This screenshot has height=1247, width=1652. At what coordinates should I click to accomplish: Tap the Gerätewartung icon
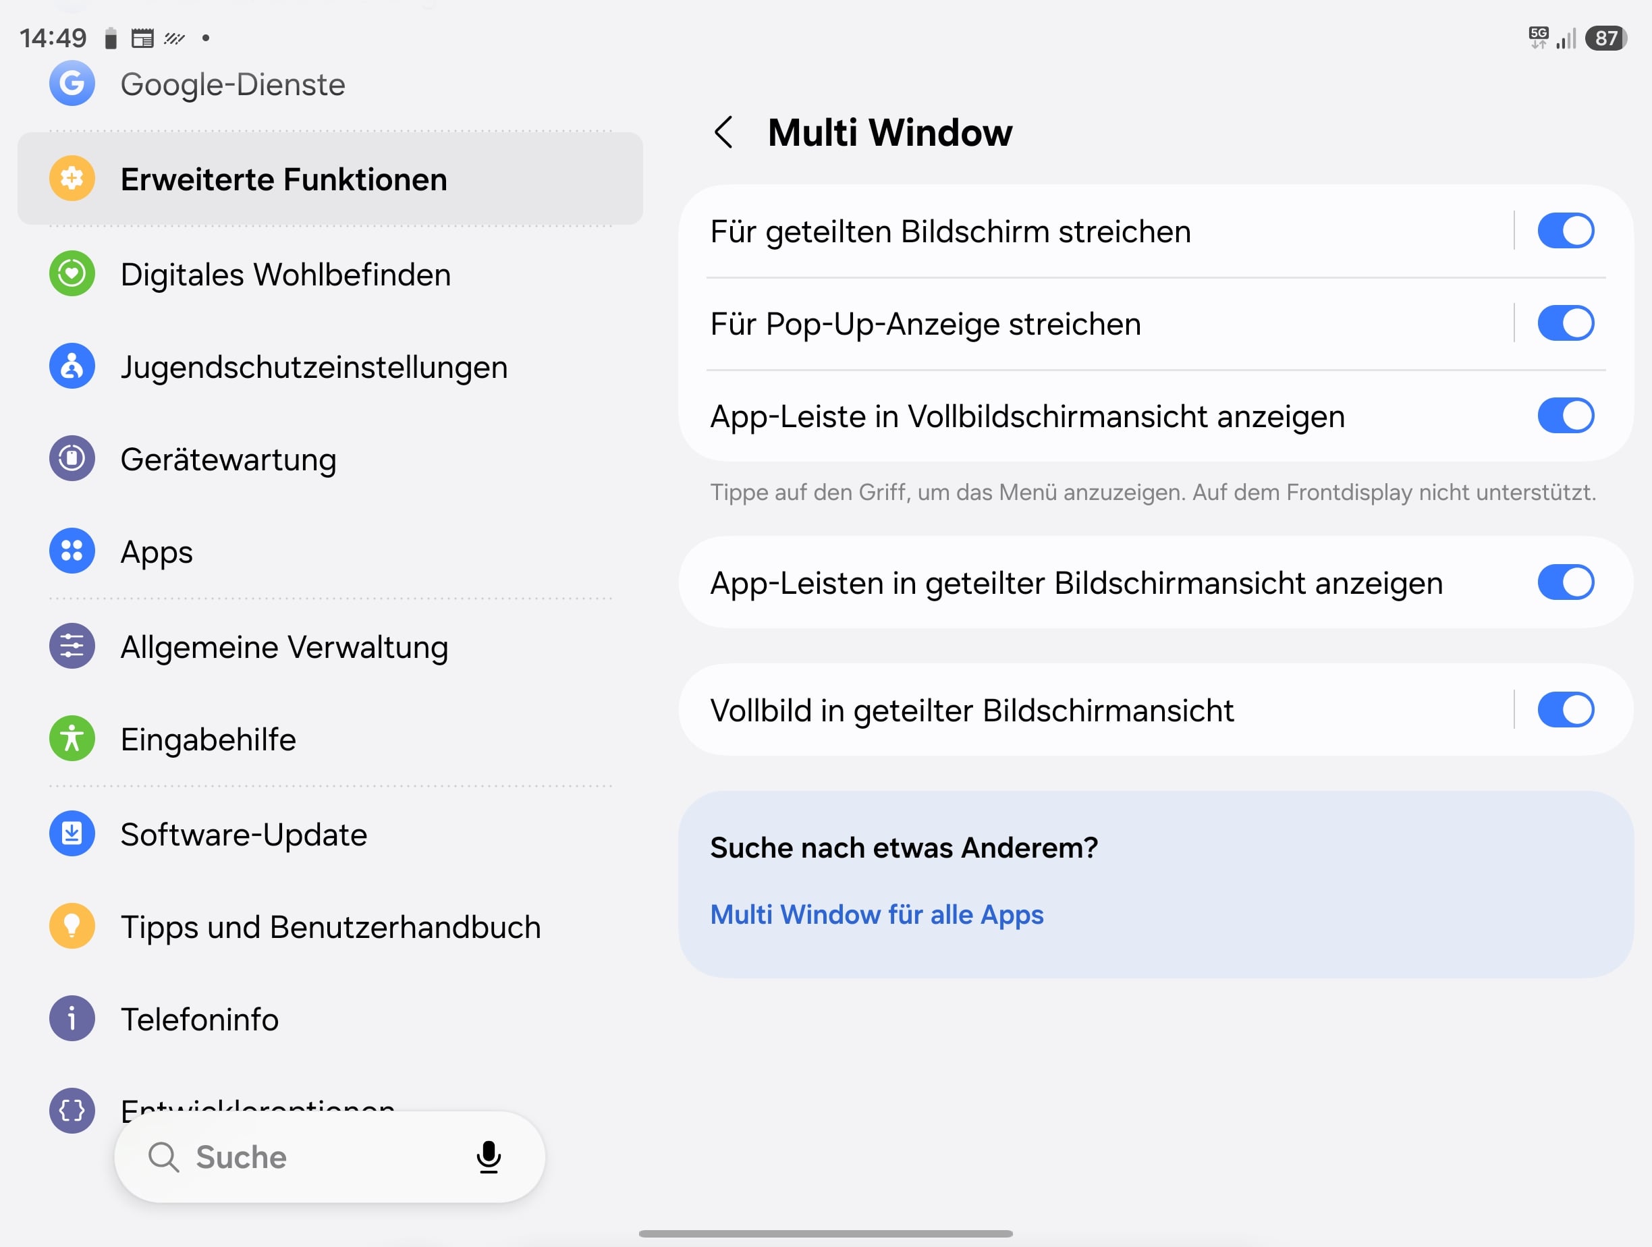tap(72, 458)
